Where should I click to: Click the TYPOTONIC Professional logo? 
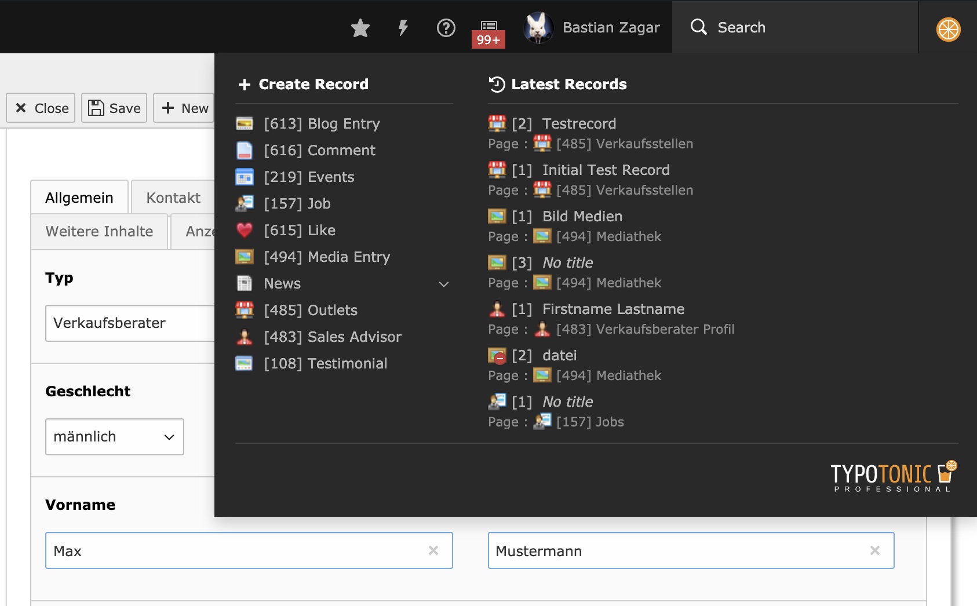tap(894, 476)
